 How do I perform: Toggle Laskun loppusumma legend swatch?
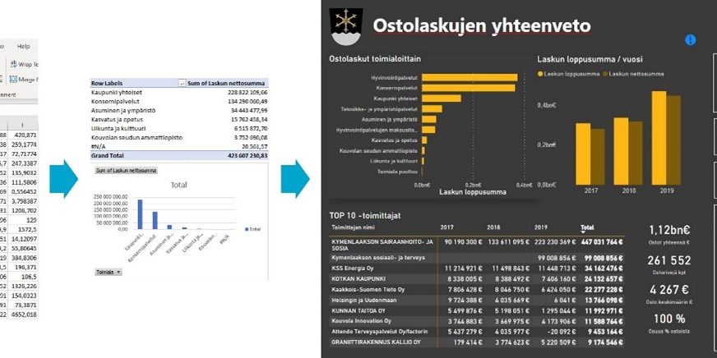[x=540, y=74]
